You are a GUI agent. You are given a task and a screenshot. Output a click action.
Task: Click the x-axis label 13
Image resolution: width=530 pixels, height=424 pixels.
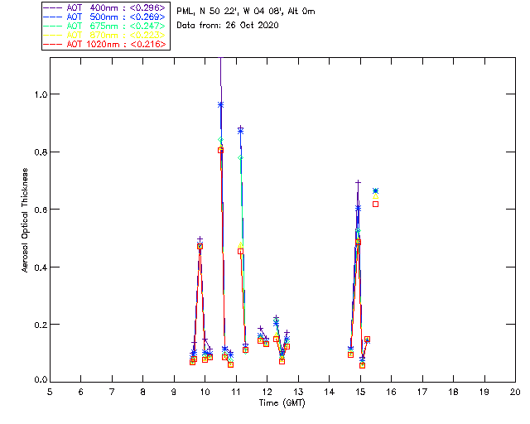point(298,392)
